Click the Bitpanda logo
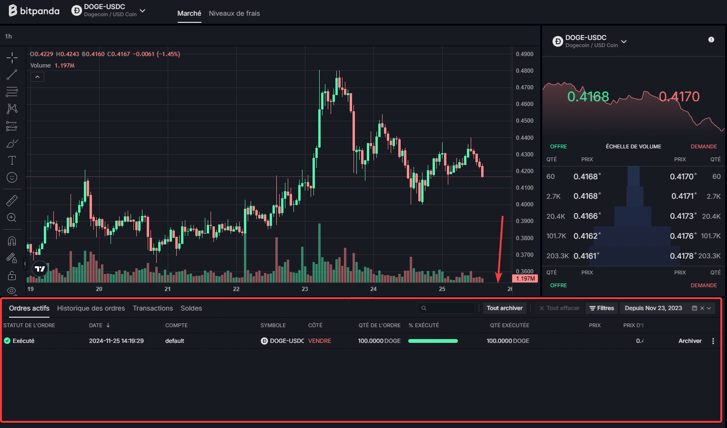Image resolution: width=727 pixels, height=428 pixels. tap(34, 10)
